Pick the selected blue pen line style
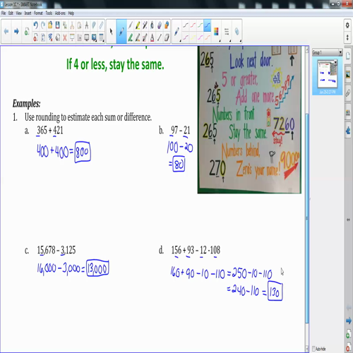 pyautogui.click(x=208, y=25)
